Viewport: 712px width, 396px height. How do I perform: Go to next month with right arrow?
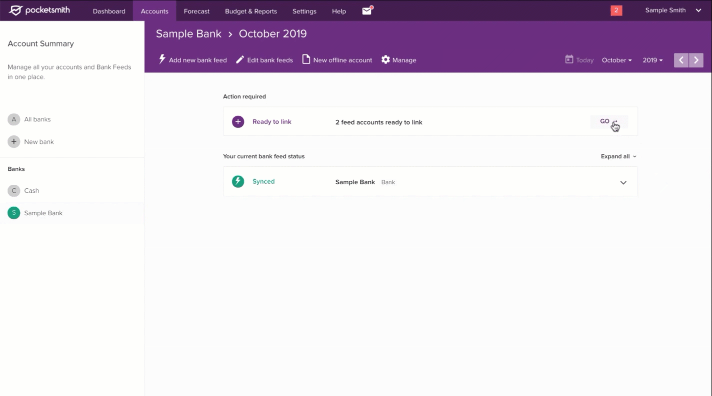(696, 60)
